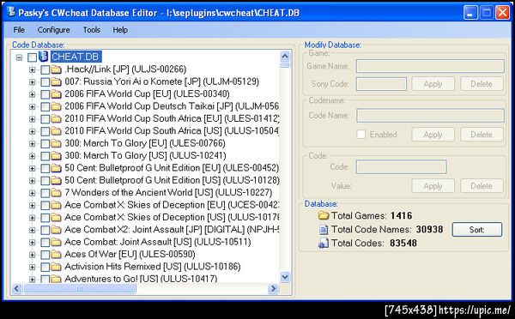
Task: Check the 2006 FIFA World Cup [EU] checkbox
Action: [x=45, y=94]
